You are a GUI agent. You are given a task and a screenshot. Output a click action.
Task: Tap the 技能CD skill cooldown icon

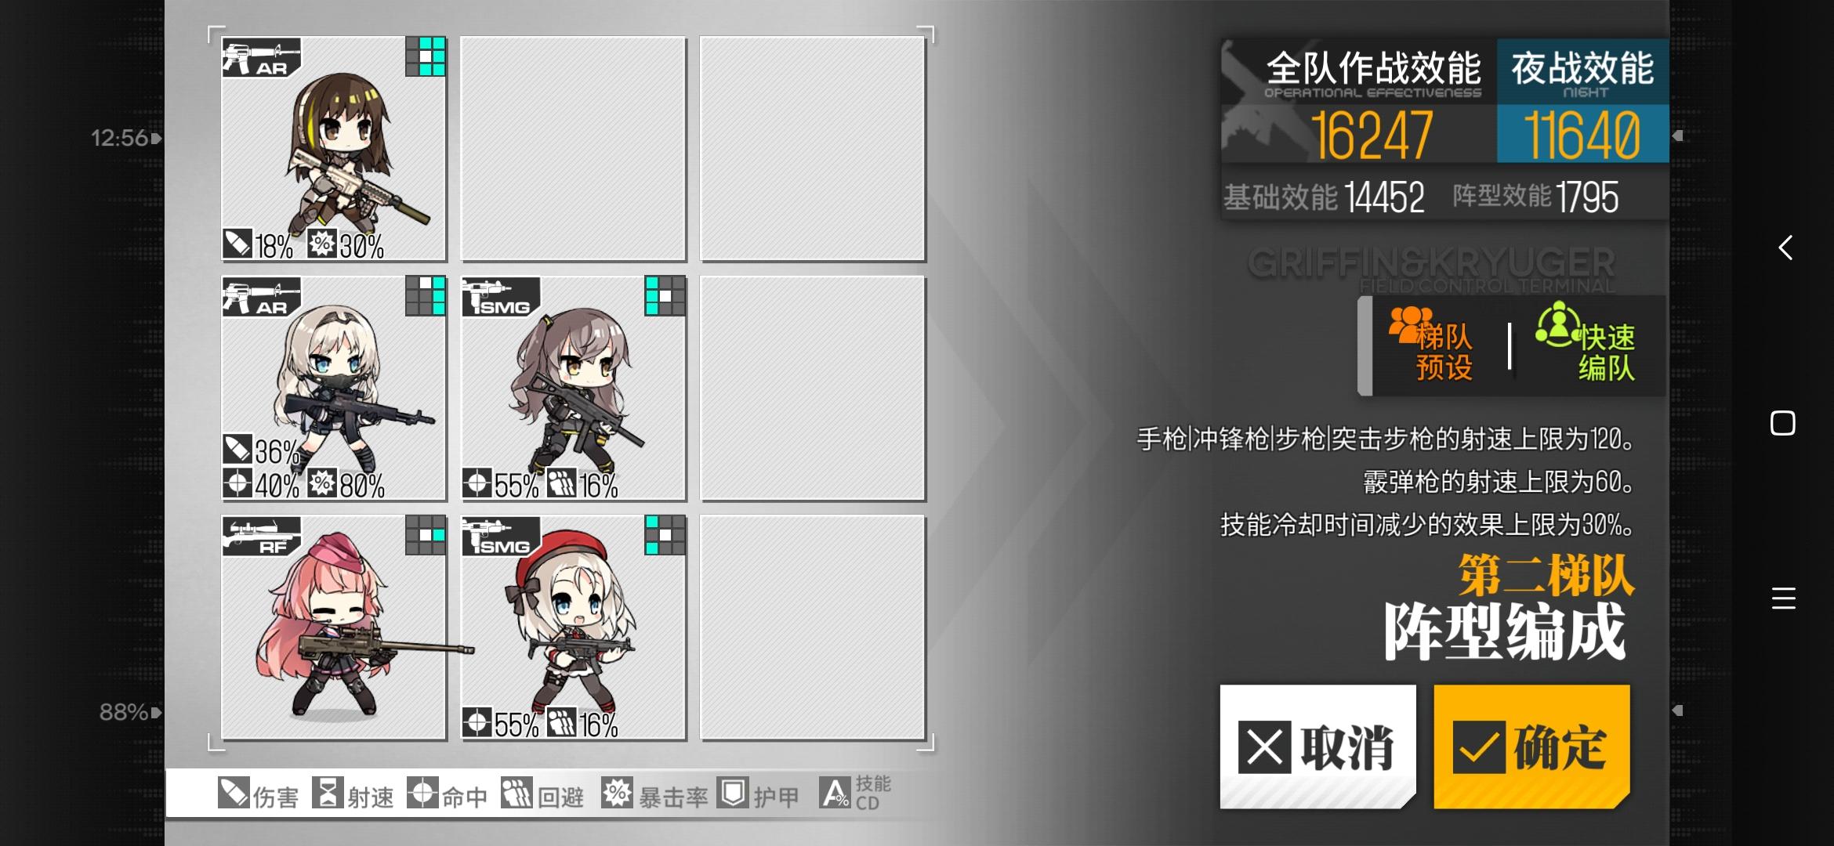(x=835, y=793)
